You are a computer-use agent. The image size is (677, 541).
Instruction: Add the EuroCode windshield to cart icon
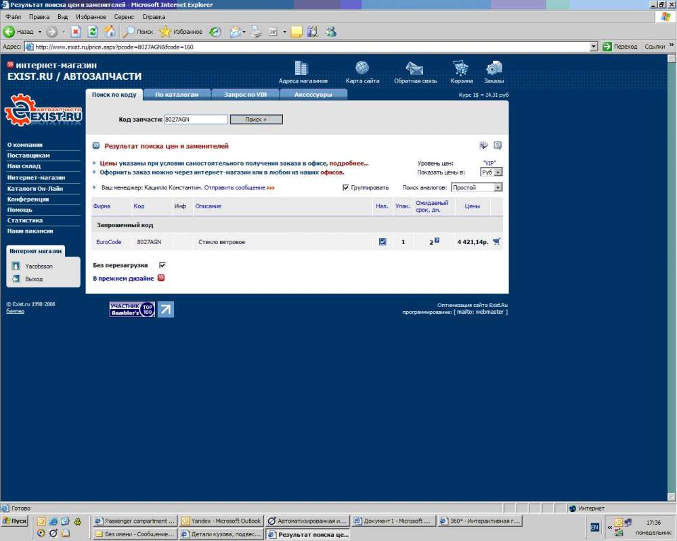[496, 241]
